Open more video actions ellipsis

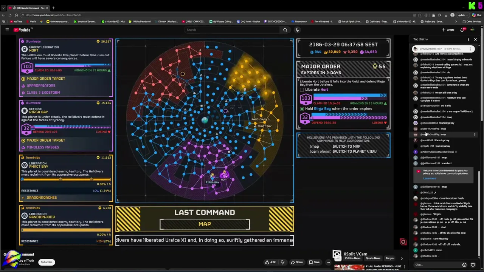coord(328,262)
